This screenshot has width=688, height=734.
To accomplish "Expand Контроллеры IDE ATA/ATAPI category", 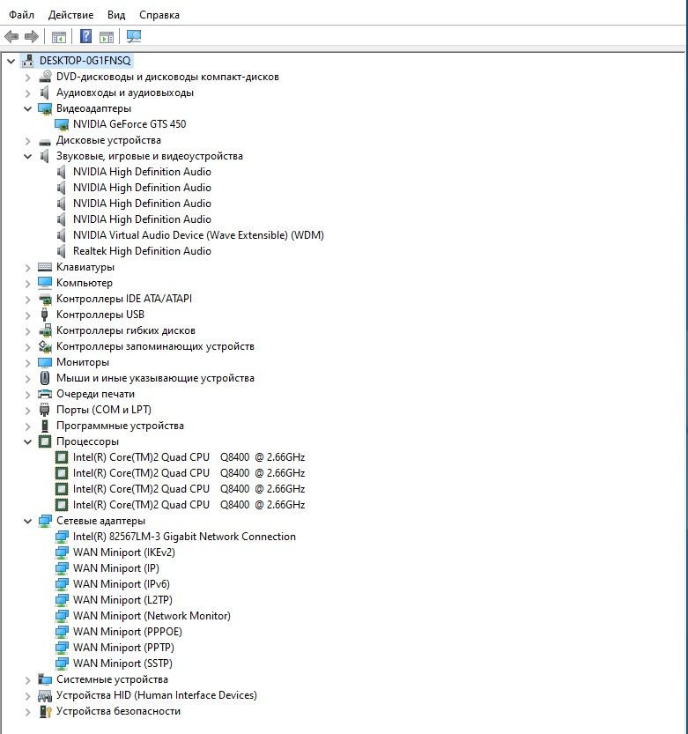I will pyautogui.click(x=27, y=299).
